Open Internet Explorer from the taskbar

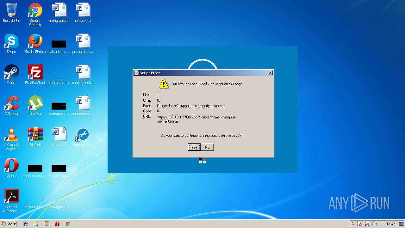pyautogui.click(x=25, y=224)
